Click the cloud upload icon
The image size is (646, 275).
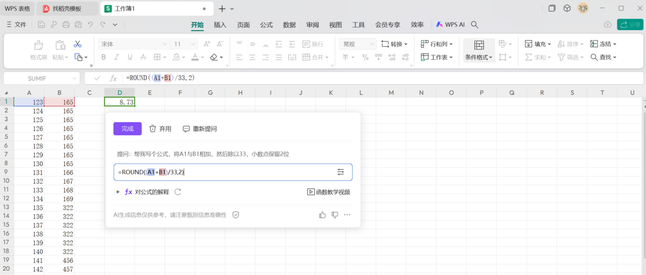pos(608,25)
